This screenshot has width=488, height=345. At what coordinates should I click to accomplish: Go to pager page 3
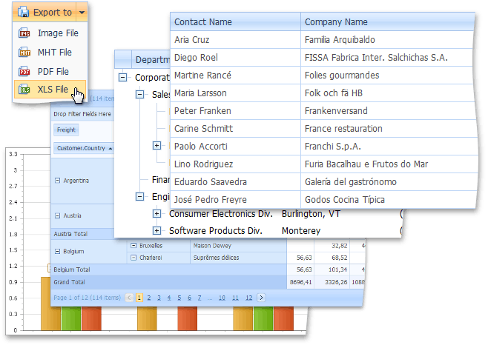[159, 298]
